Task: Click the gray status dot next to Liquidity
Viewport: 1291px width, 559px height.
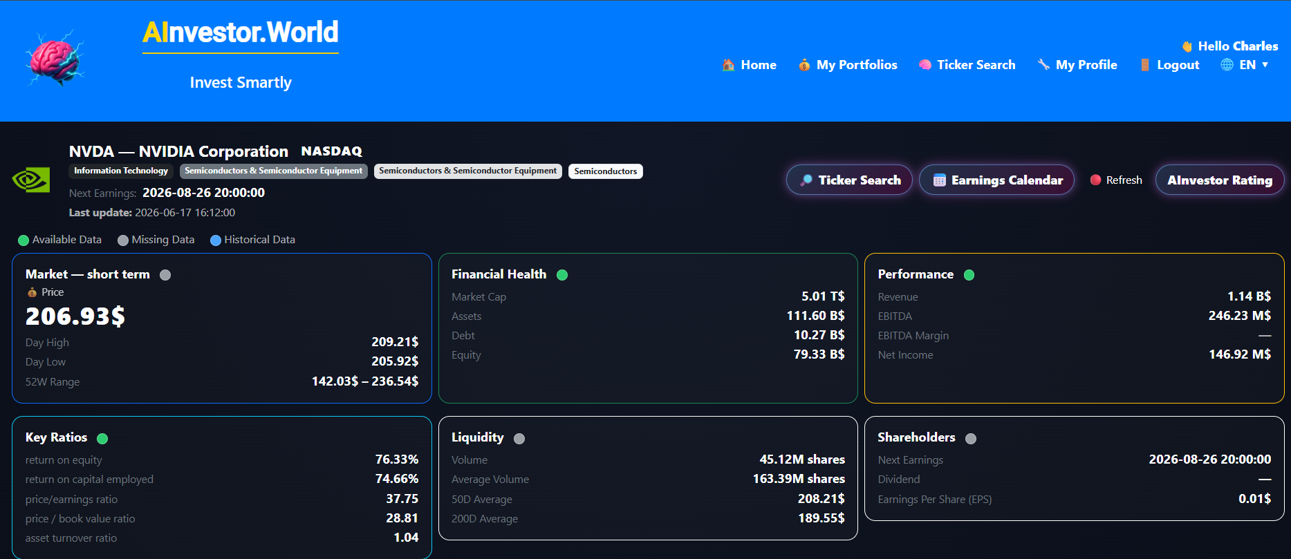Action: (x=519, y=439)
